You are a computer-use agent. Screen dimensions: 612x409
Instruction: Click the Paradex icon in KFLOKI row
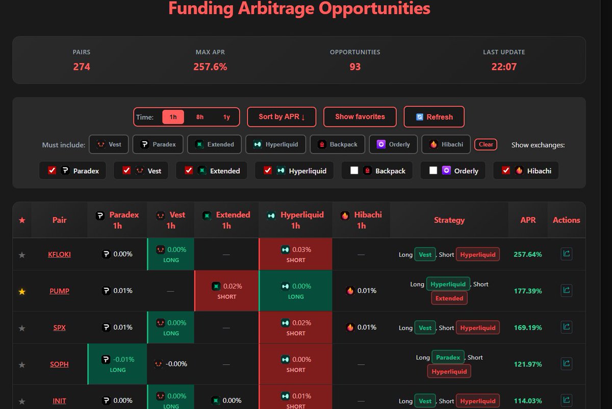tap(106, 254)
